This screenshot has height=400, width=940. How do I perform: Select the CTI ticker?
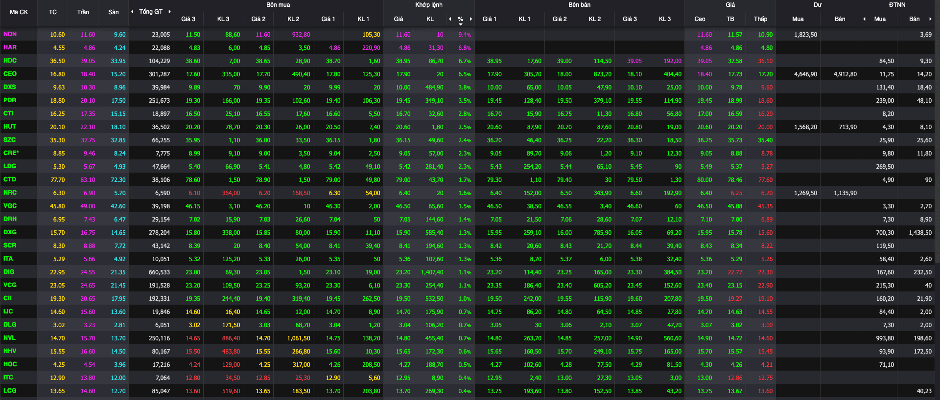(8, 113)
